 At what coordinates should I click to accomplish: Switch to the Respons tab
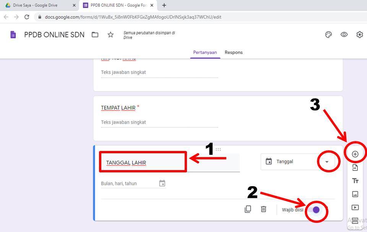pyautogui.click(x=234, y=52)
